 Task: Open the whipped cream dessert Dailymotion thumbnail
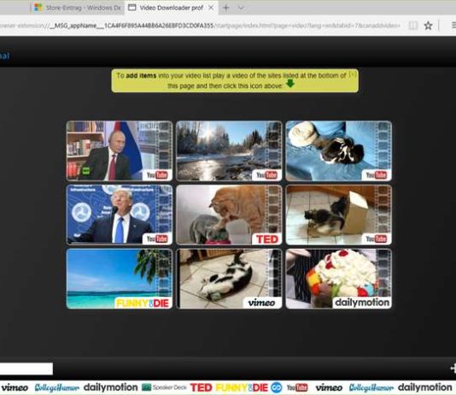[338, 279]
